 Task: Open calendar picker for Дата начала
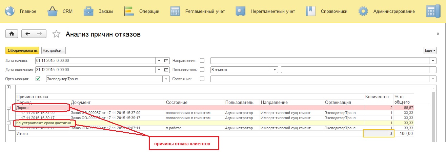(x=166, y=61)
